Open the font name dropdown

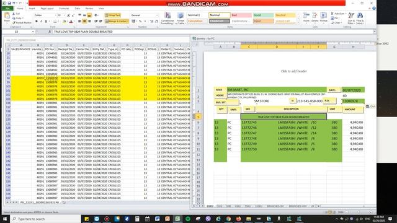pyautogui.click(x=55, y=15)
